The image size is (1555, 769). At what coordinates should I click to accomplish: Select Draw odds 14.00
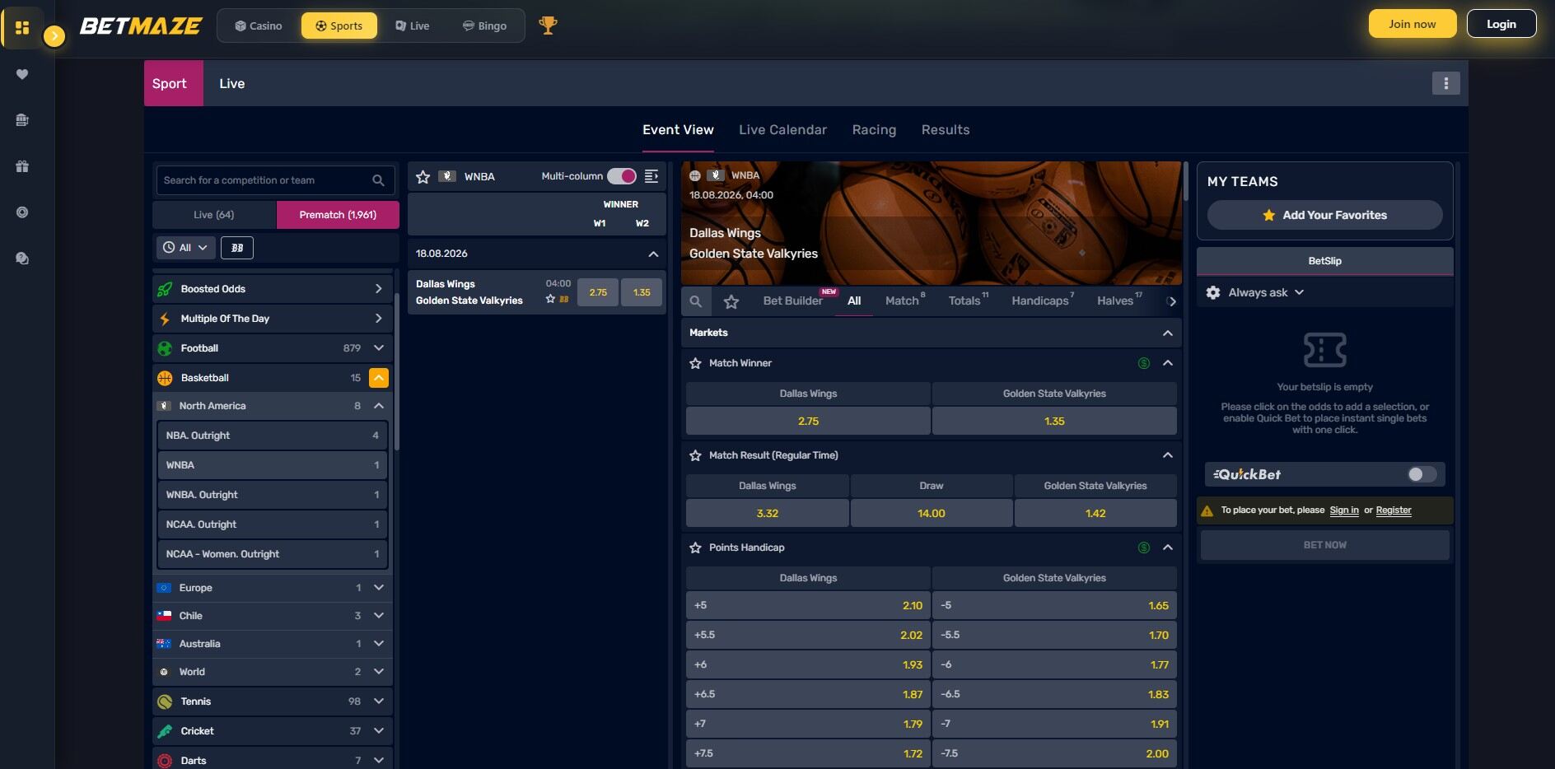coord(932,513)
